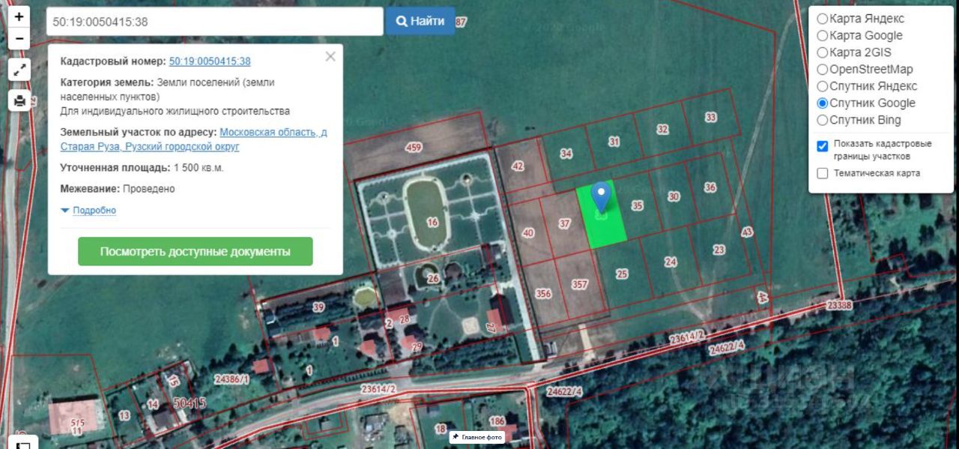
Task: Click parcel number 32 on map
Action: (x=662, y=129)
